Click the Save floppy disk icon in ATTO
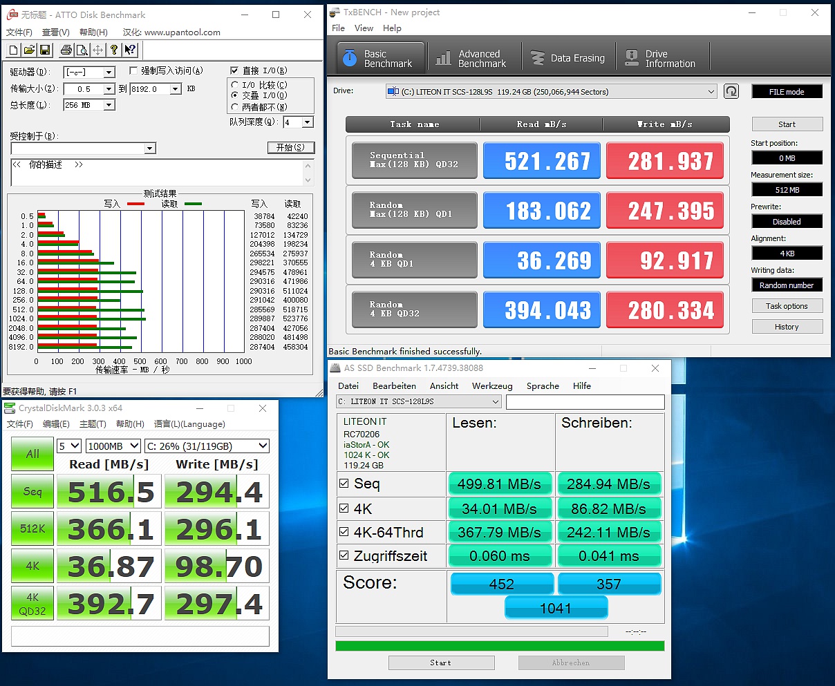The image size is (835, 686). pos(45,50)
